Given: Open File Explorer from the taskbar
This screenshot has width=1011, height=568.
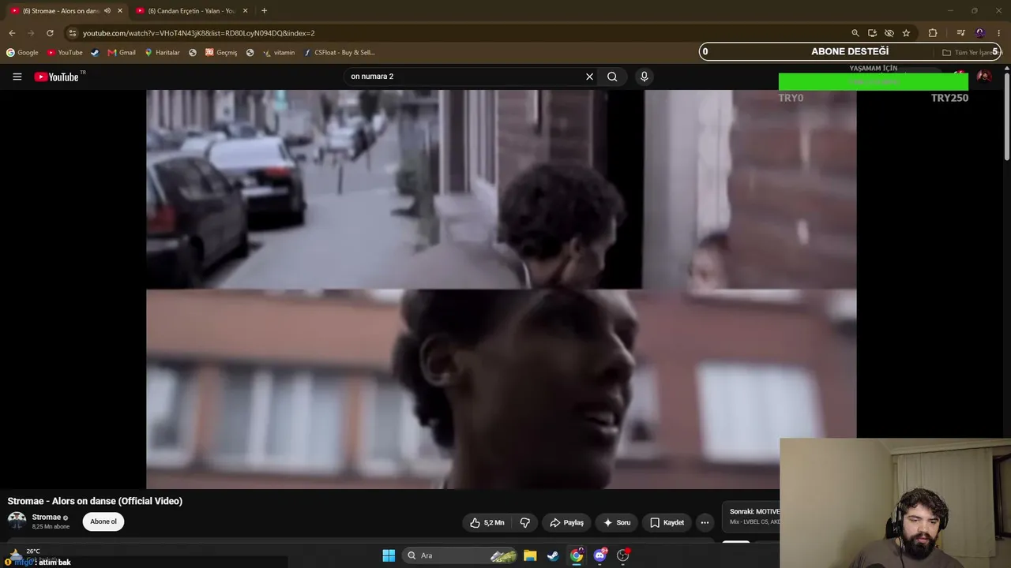Looking at the screenshot, I should (x=530, y=555).
